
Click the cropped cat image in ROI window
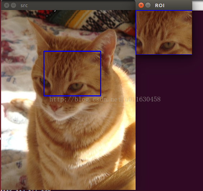[x=164, y=32]
